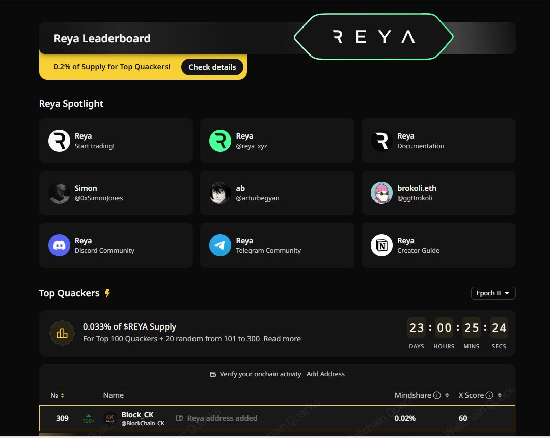Click the Telegram Community card text
The width and height of the screenshot is (550, 438).
[x=268, y=251]
